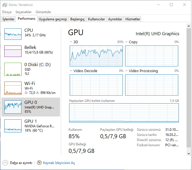
Task: Switch to the Başlangıç tab
Action: 77,19
